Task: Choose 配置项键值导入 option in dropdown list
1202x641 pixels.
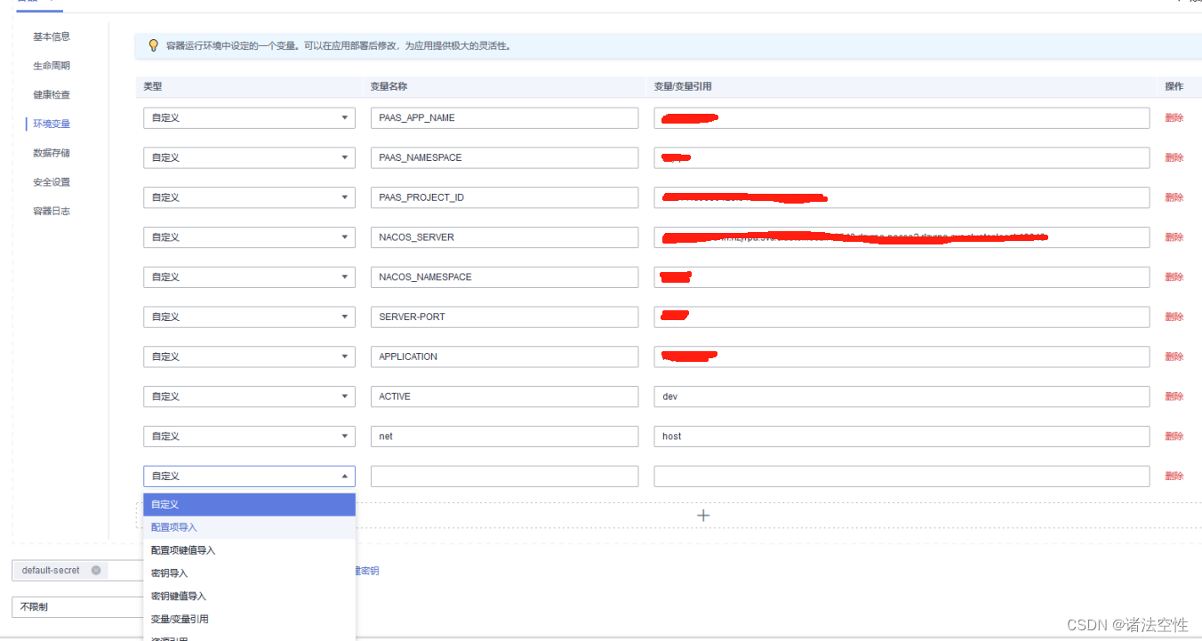Action: pyautogui.click(x=249, y=550)
